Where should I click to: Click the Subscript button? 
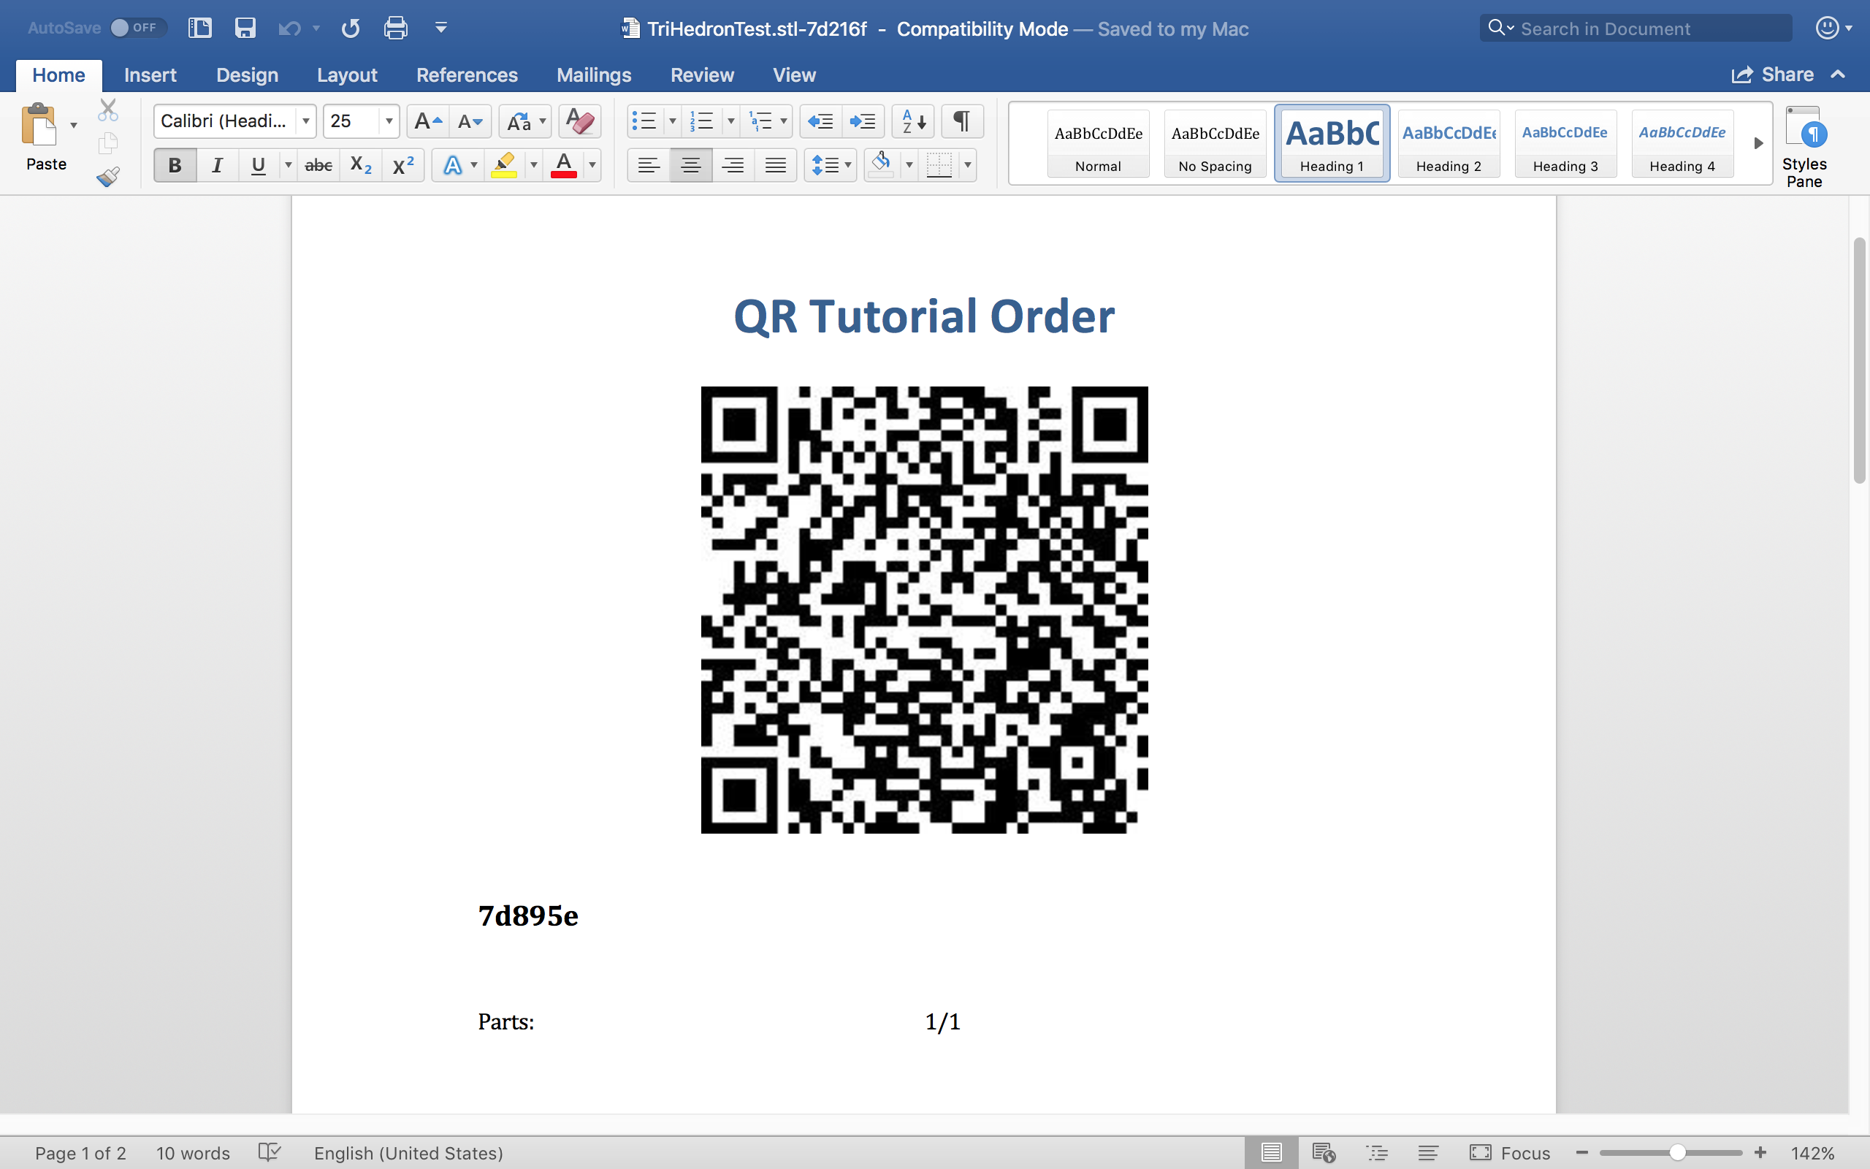pyautogui.click(x=361, y=164)
